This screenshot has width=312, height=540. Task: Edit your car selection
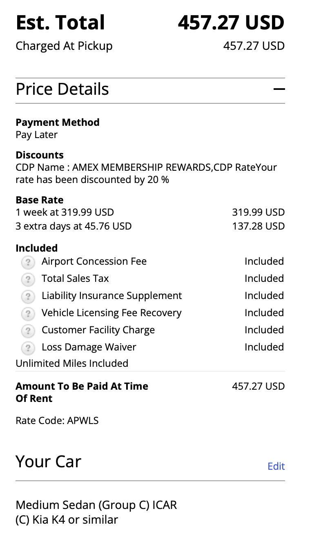(x=276, y=466)
